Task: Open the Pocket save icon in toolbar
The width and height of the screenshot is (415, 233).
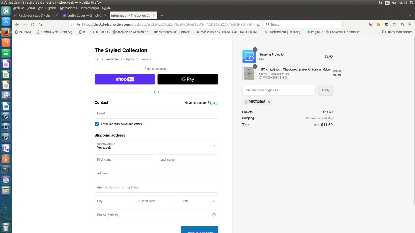Action: [x=371, y=25]
